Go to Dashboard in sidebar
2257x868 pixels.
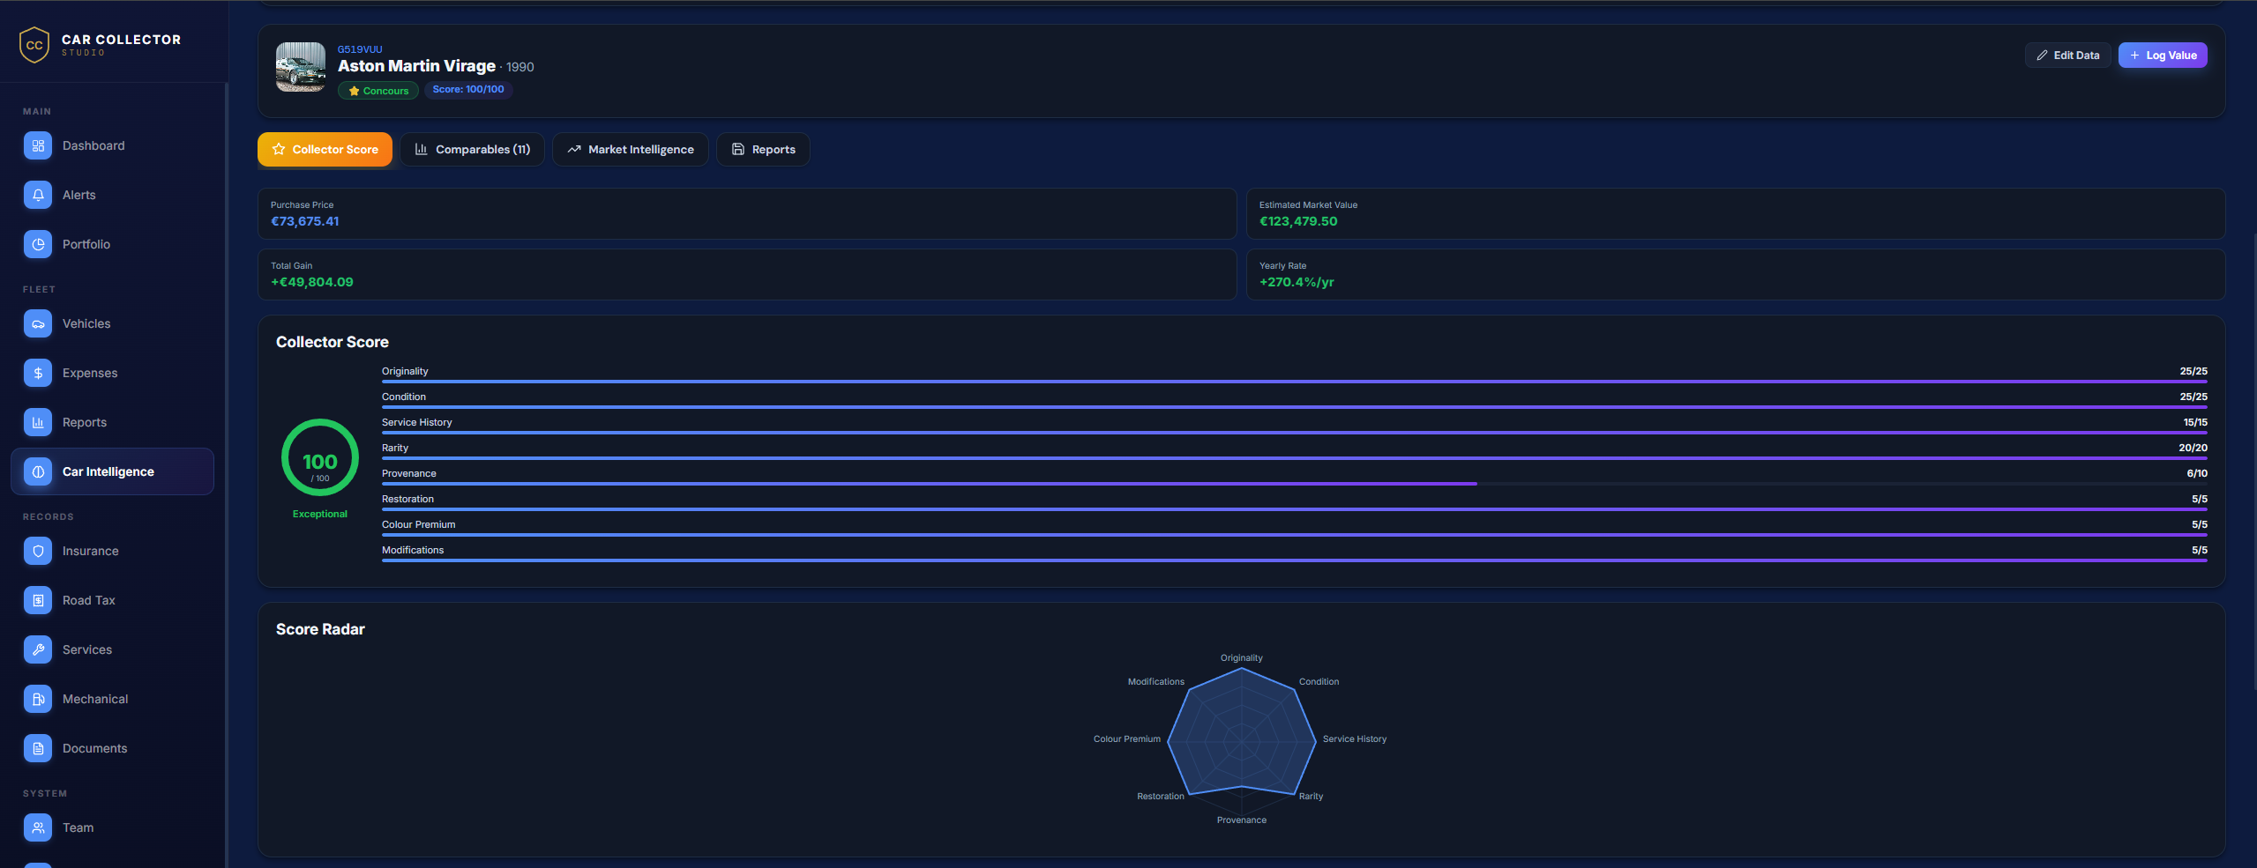(112, 145)
